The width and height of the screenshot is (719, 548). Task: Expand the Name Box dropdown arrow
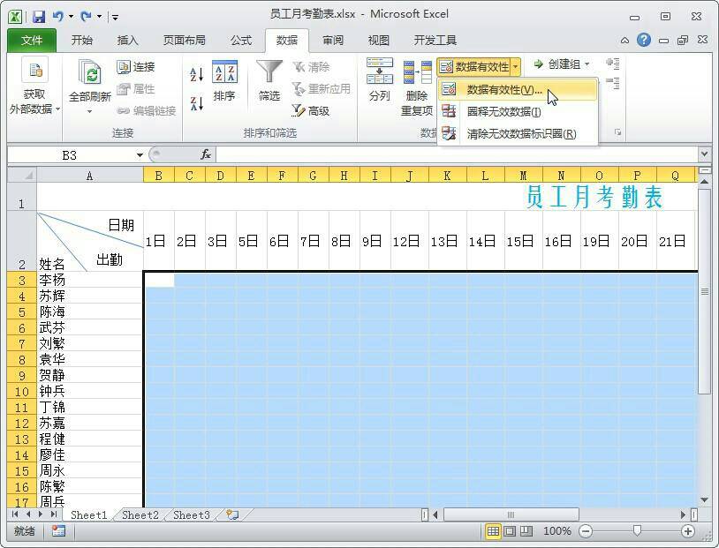140,155
